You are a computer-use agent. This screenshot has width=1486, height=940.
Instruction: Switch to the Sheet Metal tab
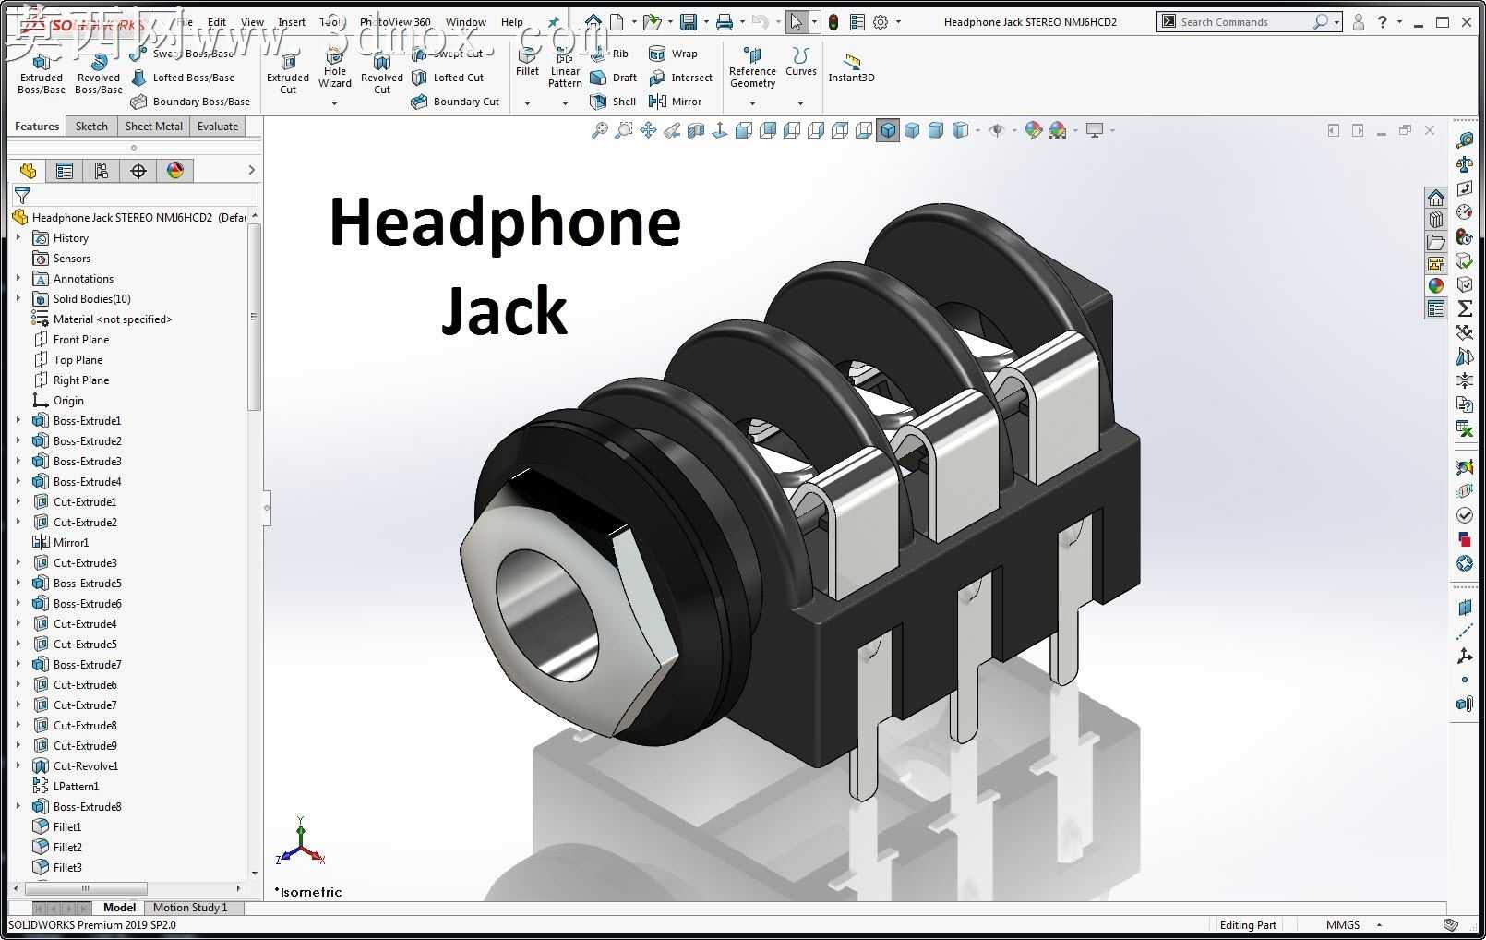tap(153, 127)
